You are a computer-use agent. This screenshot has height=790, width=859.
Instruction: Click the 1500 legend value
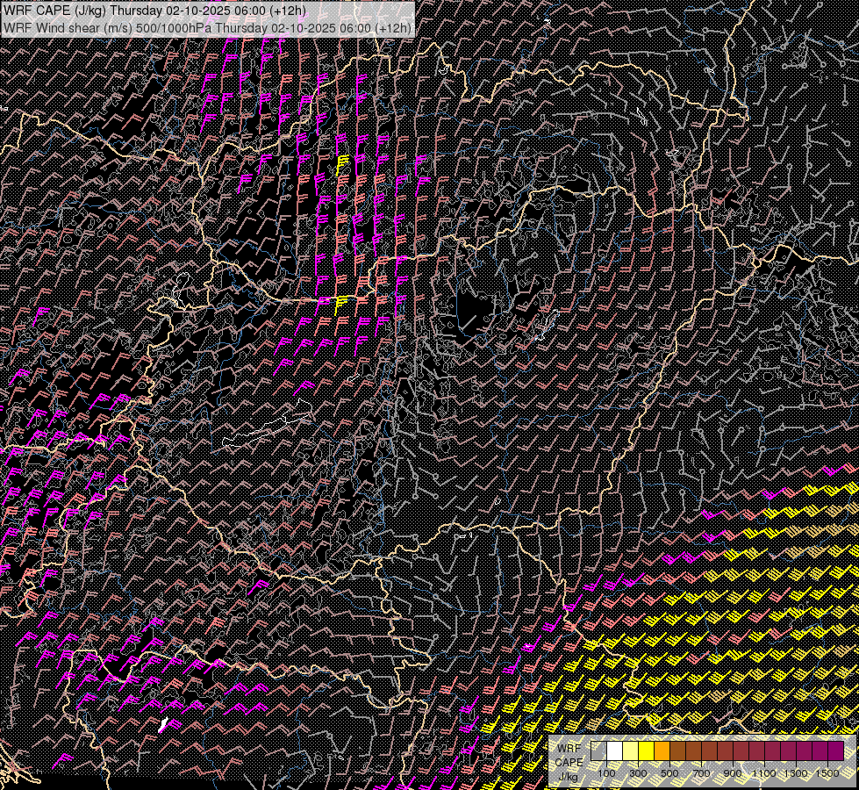[x=827, y=772]
